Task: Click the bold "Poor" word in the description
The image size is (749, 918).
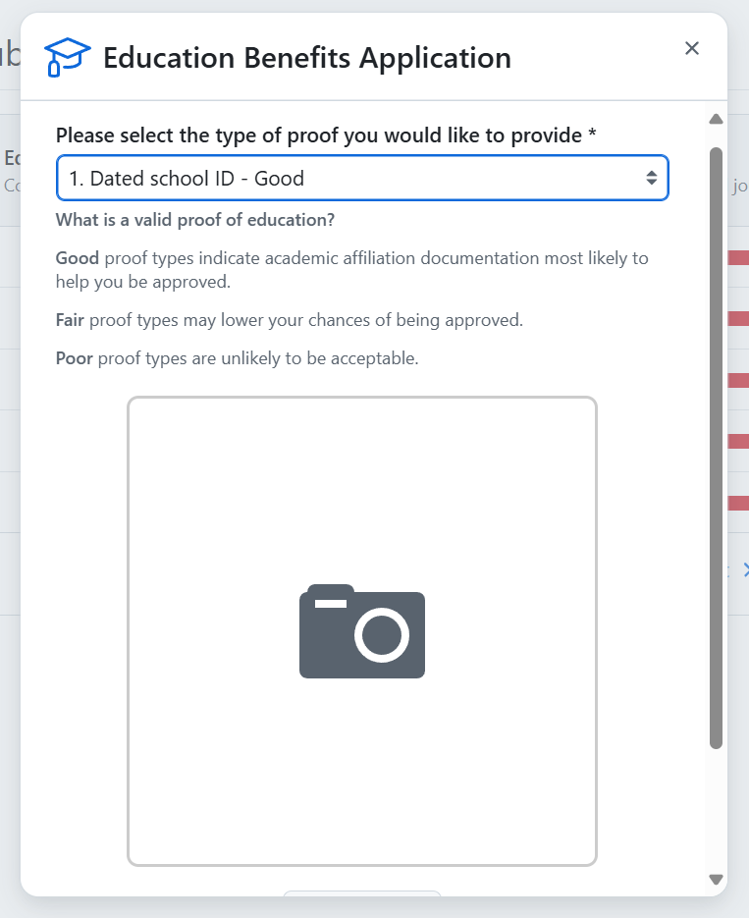Action: (75, 358)
